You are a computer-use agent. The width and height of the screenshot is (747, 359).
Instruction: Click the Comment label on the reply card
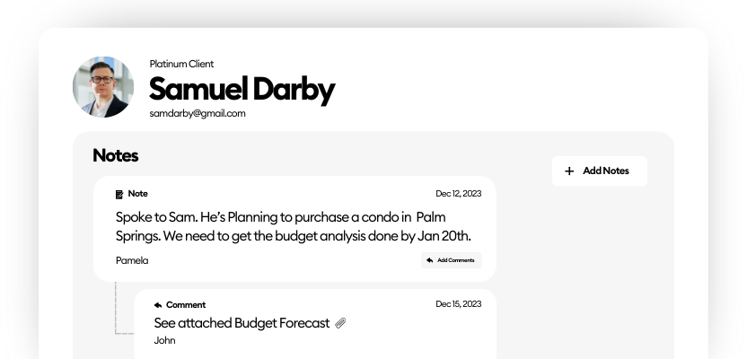[x=186, y=305]
